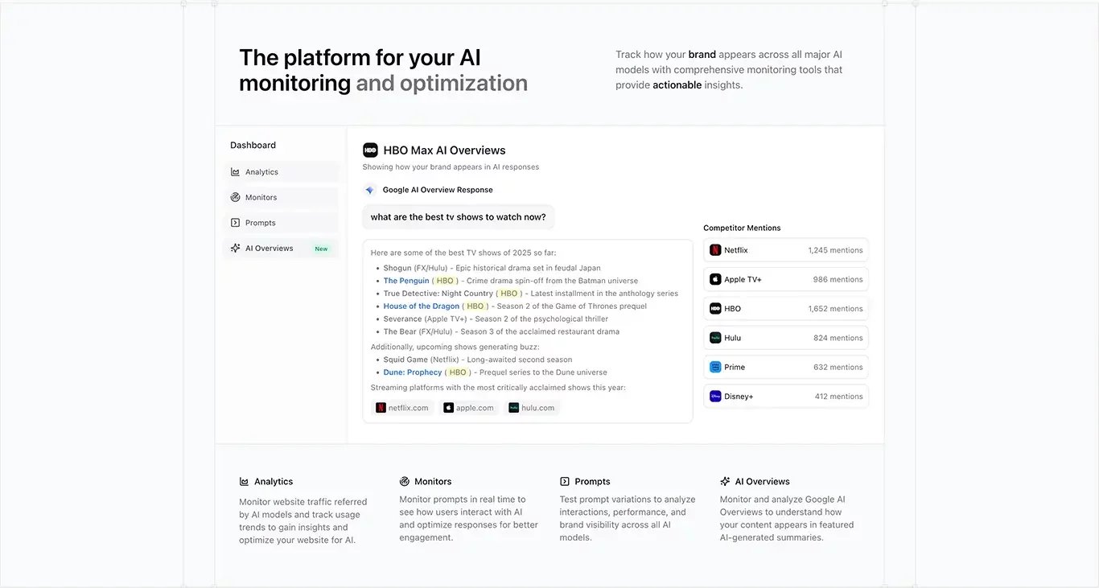Select the Hulu 824 mentions count
Screen dimensions: 1099x588
tap(838, 338)
